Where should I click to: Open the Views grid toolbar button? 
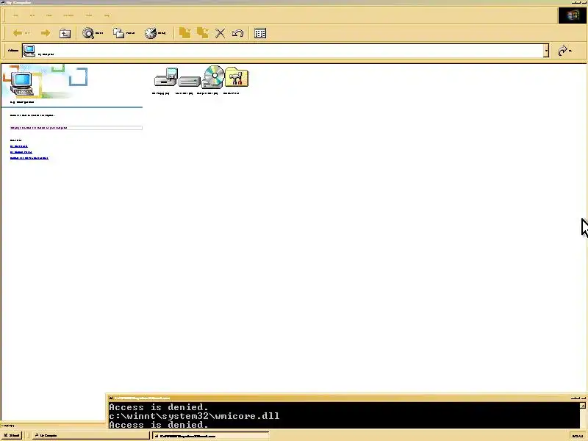click(260, 33)
